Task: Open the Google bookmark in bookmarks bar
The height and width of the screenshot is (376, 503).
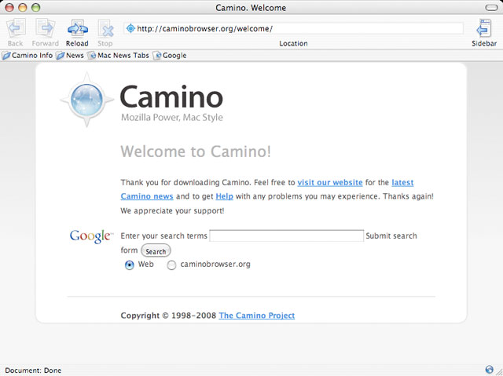Action: click(170, 56)
